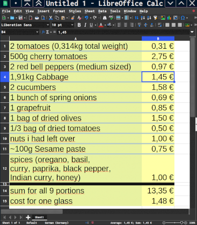The image size is (197, 225).
Task: Toggle Align Bottom vertical alignment
Action: (x=152, y=25)
